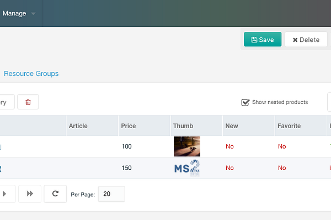Image resolution: width=331 pixels, height=220 pixels.
Task: Go to last page with double-arrow icon
Action: 30,194
